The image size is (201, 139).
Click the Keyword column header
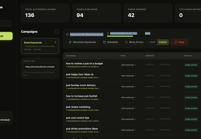(x=71, y=56)
